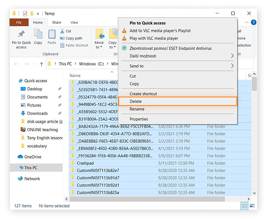The width and height of the screenshot is (267, 219).
Task: Open the File tab
Action: pyautogui.click(x=19, y=23)
